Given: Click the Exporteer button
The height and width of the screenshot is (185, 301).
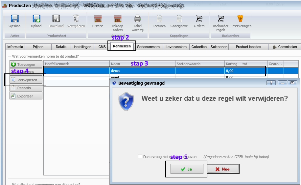Looking at the screenshot, I should click(26, 96).
